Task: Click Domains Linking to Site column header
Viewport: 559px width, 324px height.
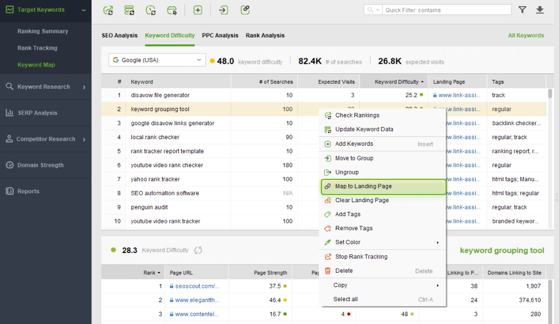Action: (514, 273)
